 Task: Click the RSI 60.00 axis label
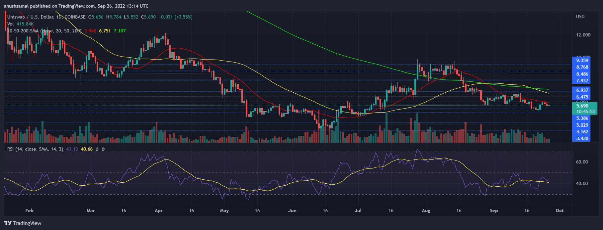[x=582, y=162]
